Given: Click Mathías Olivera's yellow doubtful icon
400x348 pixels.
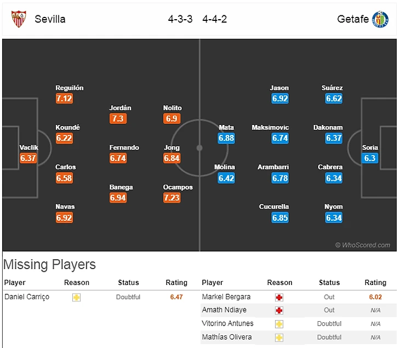Looking at the screenshot, I should (x=279, y=337).
